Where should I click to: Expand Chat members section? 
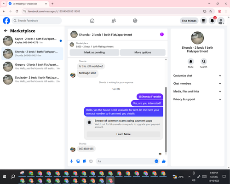(x=197, y=84)
